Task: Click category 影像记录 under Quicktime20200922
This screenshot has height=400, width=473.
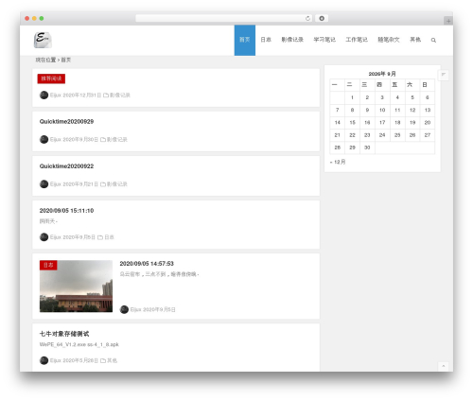Action: (x=117, y=183)
